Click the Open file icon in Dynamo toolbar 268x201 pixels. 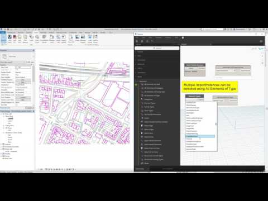(x=142, y=41)
